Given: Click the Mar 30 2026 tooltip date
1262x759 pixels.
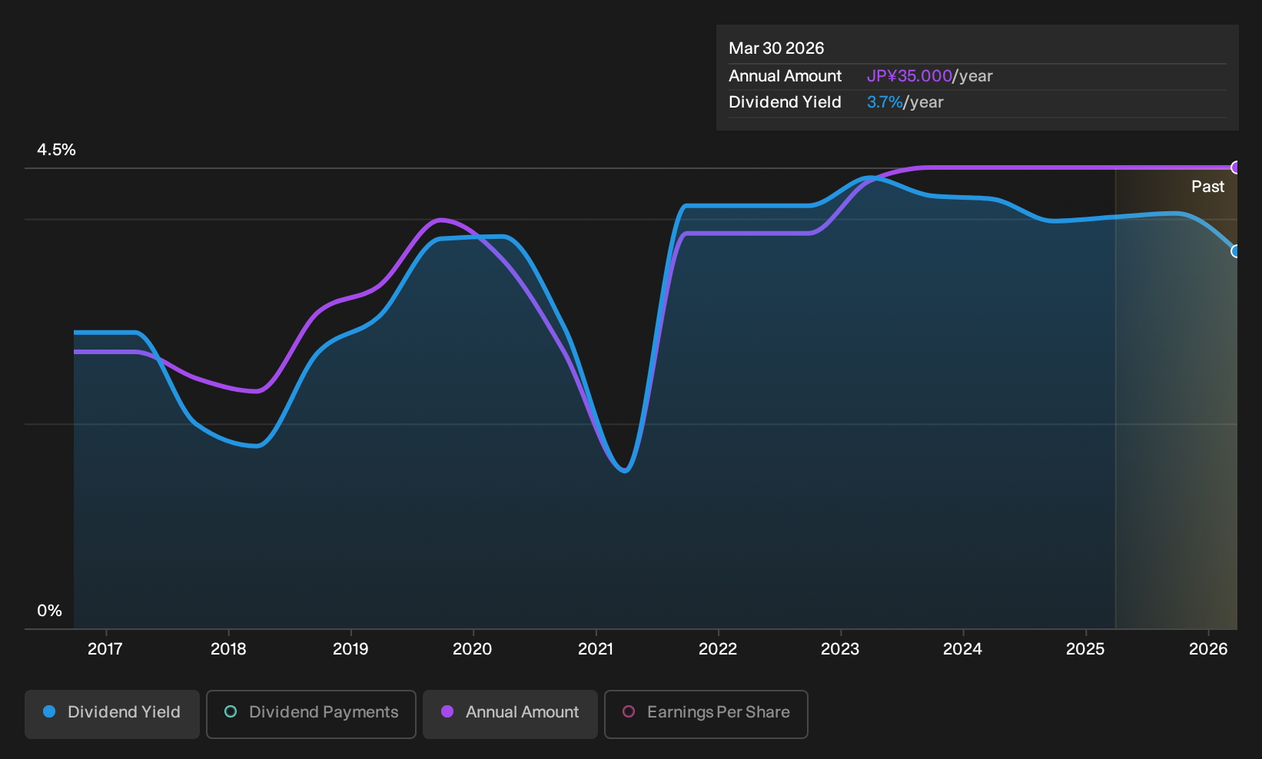Looking at the screenshot, I should [776, 48].
